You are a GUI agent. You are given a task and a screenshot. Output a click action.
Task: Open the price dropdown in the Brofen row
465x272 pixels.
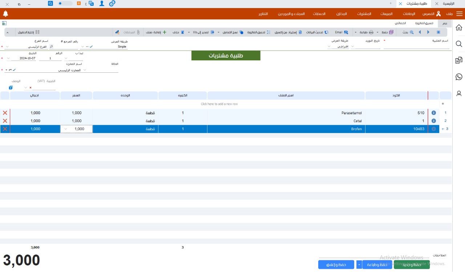pos(66,129)
